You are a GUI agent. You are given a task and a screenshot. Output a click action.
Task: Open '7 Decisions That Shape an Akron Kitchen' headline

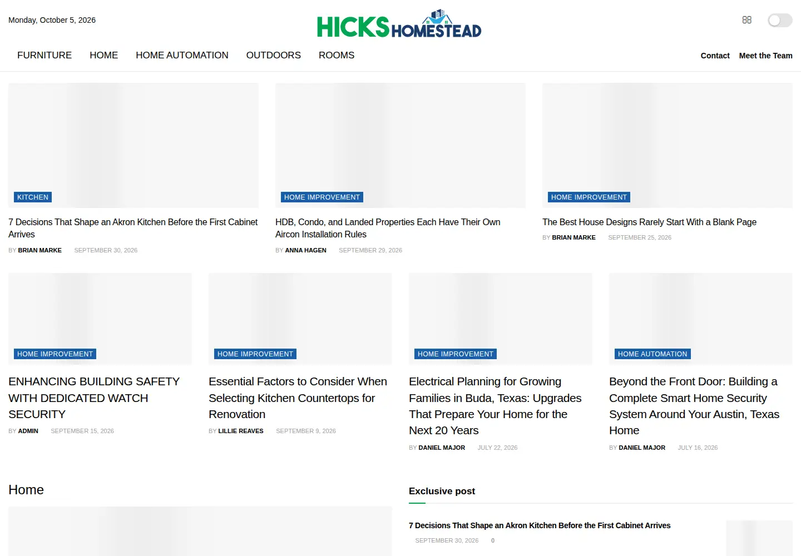coord(133,228)
